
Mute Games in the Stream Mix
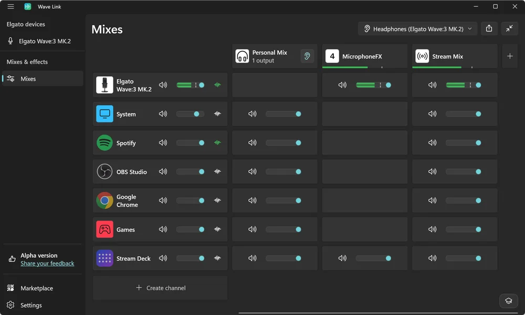432,229
